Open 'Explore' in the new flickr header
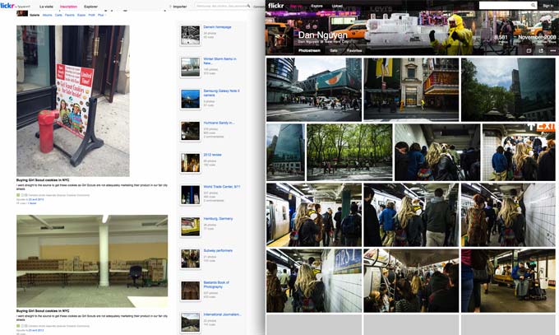This screenshot has width=559, height=335. click(x=316, y=6)
